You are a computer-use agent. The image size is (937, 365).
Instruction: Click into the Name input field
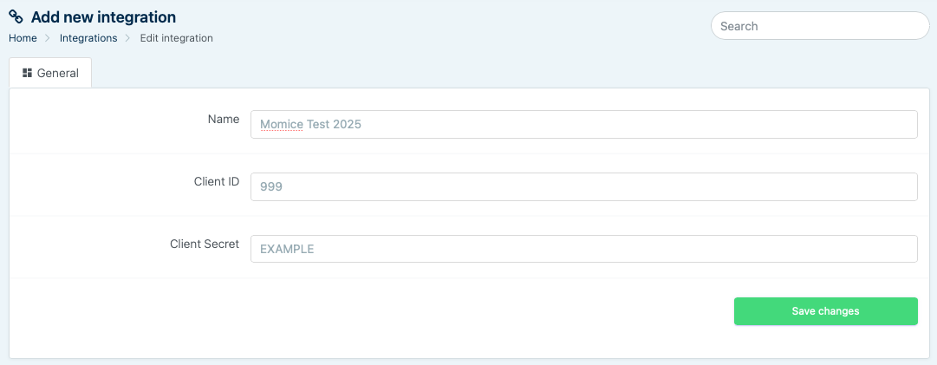click(x=582, y=124)
